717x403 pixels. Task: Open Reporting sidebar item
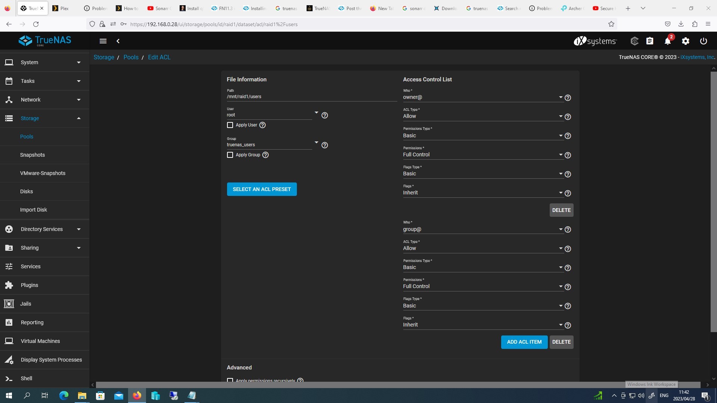[44, 322]
